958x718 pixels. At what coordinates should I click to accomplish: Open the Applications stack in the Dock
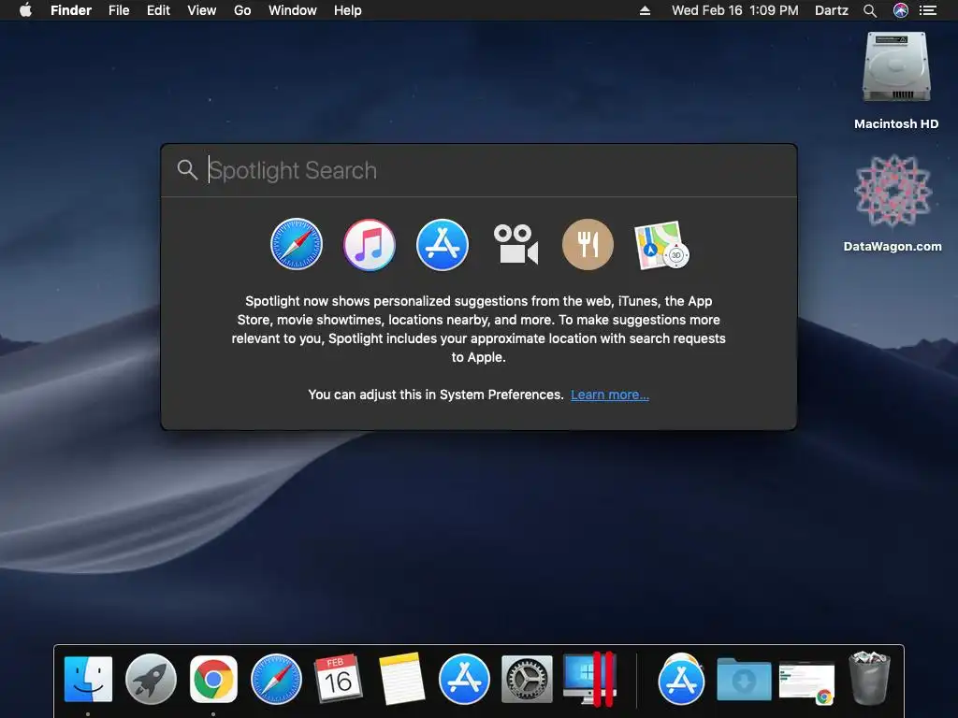click(x=681, y=679)
